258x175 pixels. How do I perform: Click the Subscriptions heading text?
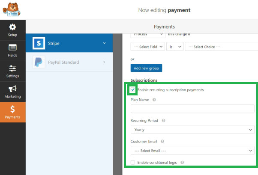point(144,80)
